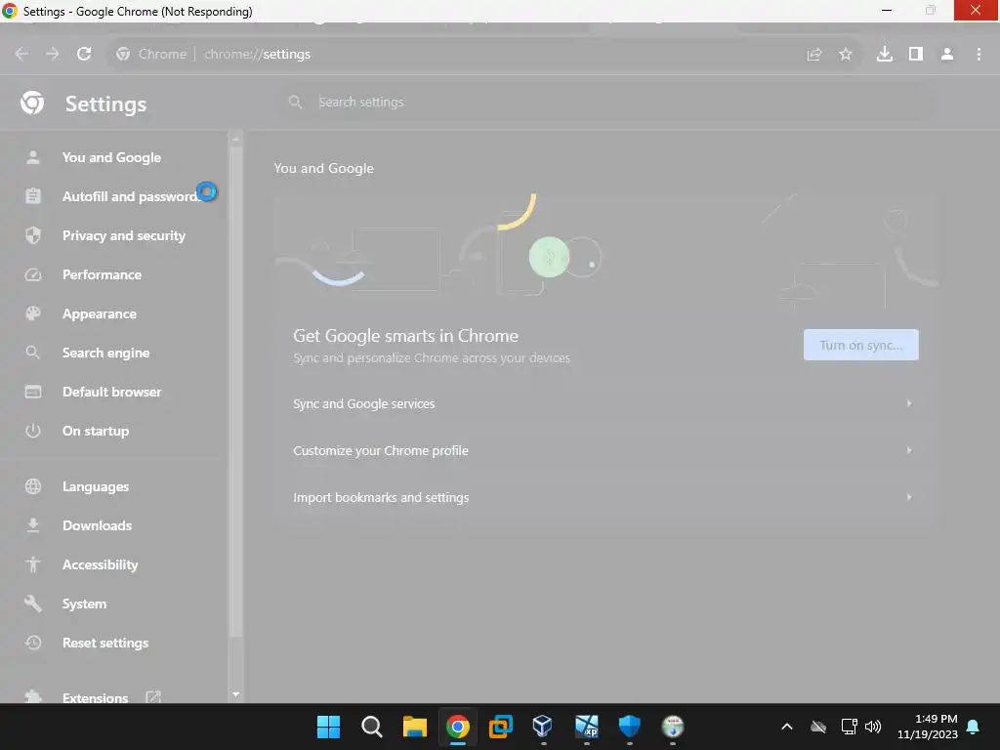Open Import bookmarks and settings row
This screenshot has width=1000, height=750.
pos(605,497)
